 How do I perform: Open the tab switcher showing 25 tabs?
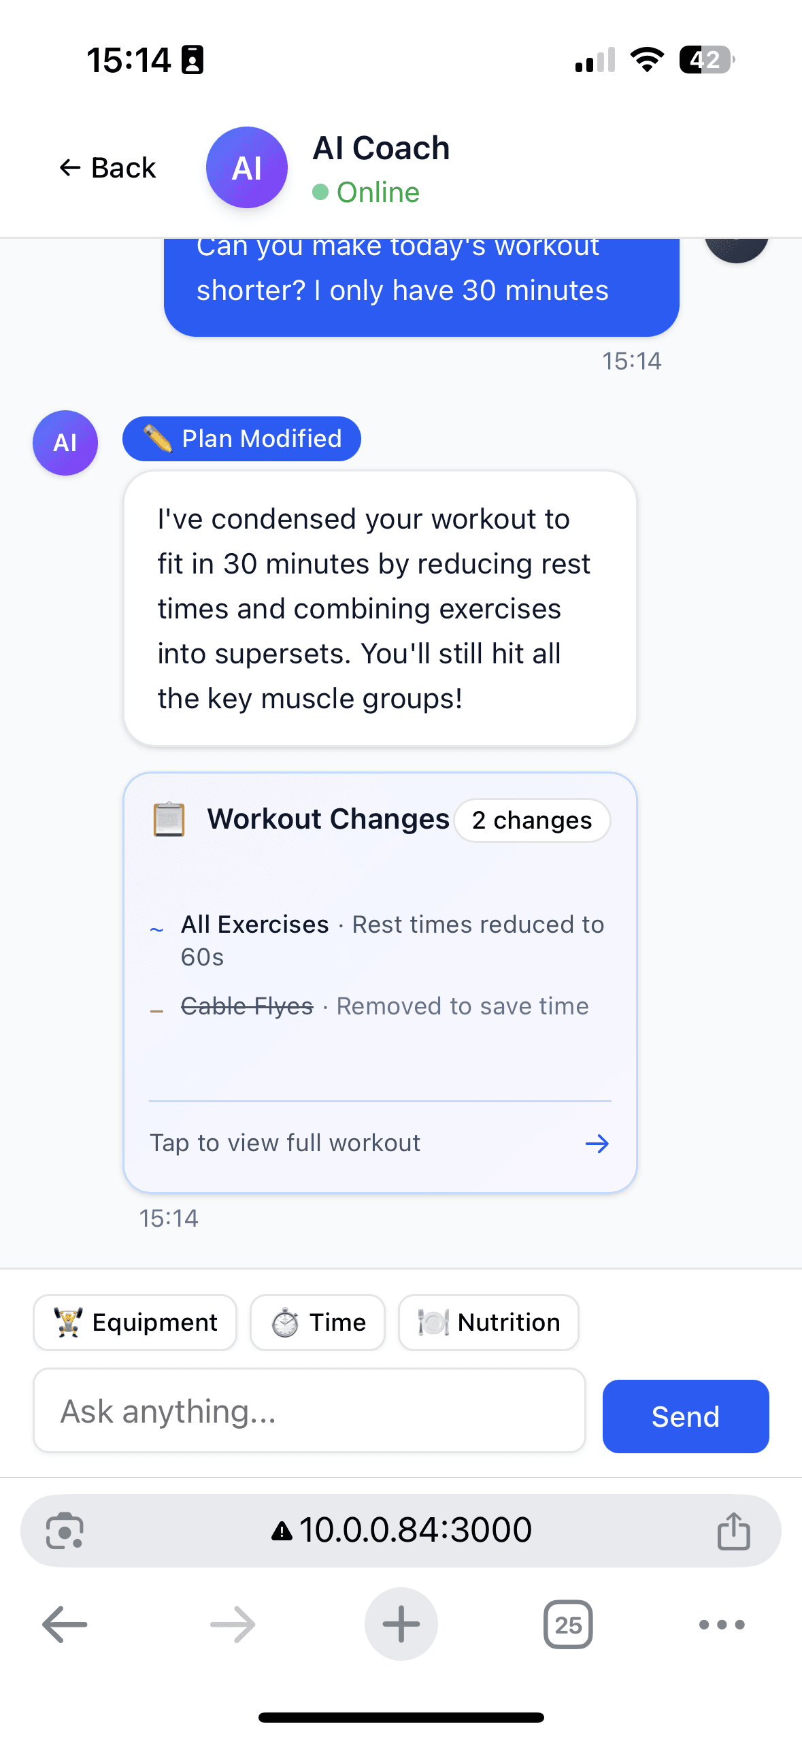pos(568,1624)
